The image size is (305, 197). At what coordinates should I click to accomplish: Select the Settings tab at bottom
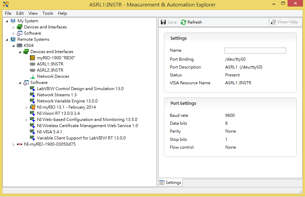point(170,183)
